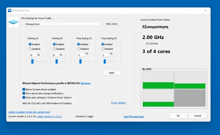Image resolution: width=220 pixels, height=135 pixels.
Task: Click the Update Available single click link
Action: click(29, 112)
